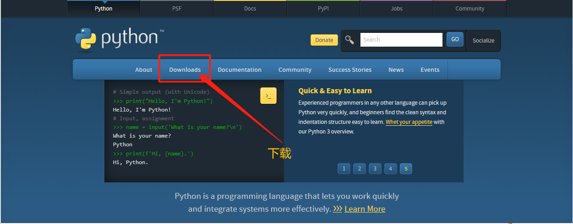573x224 pixels.
Task: Follow the Whet your appetite link
Action: click(x=409, y=122)
